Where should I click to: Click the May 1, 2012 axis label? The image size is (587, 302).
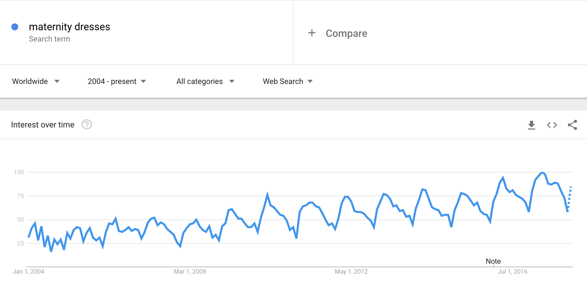tap(351, 272)
